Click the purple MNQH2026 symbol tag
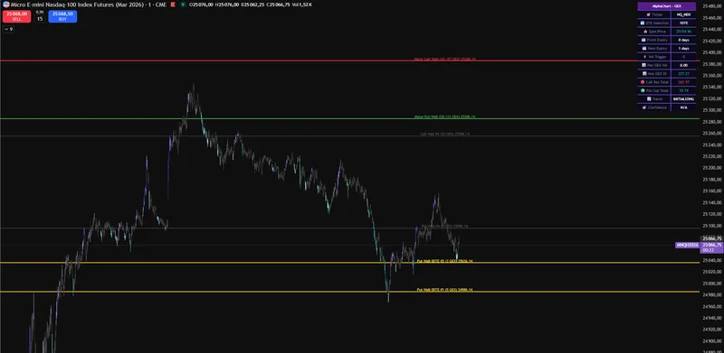Image resolution: width=724 pixels, height=353 pixels. pos(687,246)
